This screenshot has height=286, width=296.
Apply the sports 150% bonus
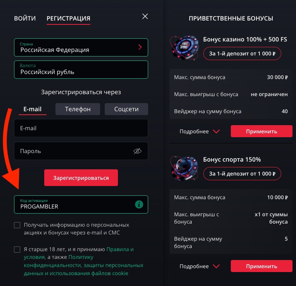[261, 266]
